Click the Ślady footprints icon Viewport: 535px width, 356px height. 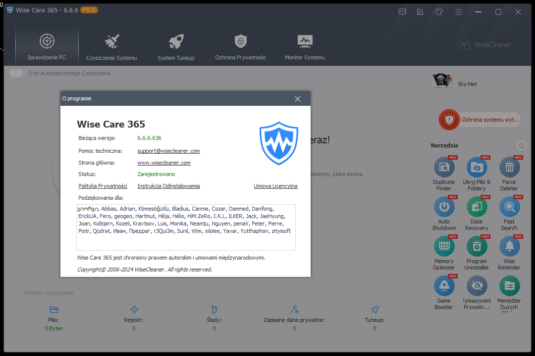click(x=214, y=310)
